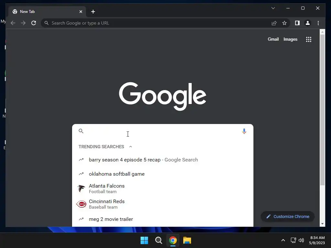Click the volume speaker icon in tray
This screenshot has width=331, height=248.
click(301, 240)
